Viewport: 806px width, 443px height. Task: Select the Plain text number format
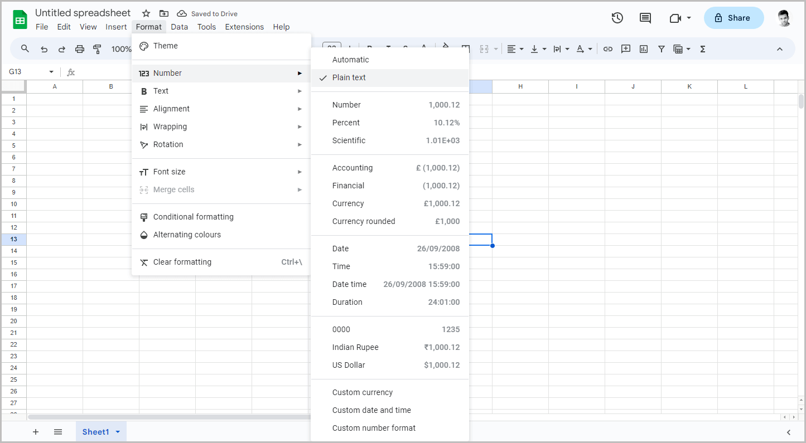(x=349, y=77)
